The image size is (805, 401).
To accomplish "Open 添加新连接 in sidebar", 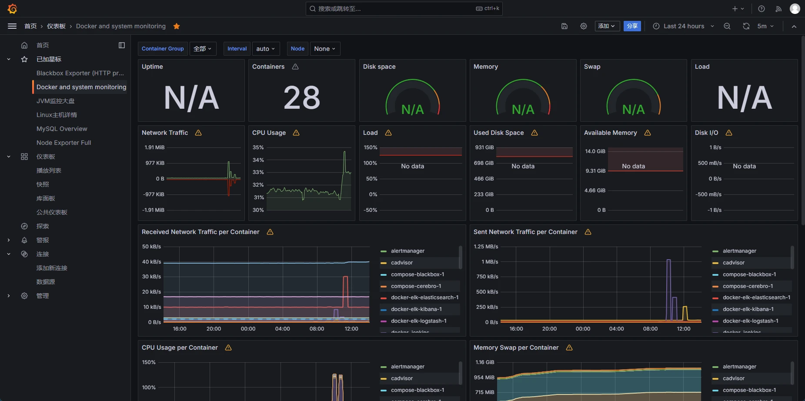I will pos(52,268).
